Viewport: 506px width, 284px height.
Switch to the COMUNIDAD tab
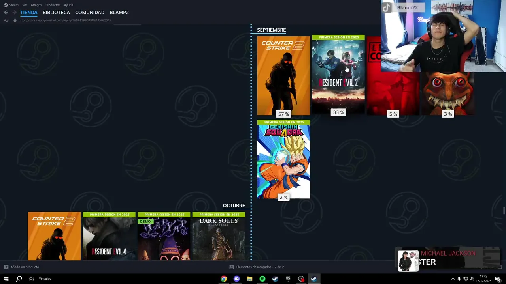90,13
